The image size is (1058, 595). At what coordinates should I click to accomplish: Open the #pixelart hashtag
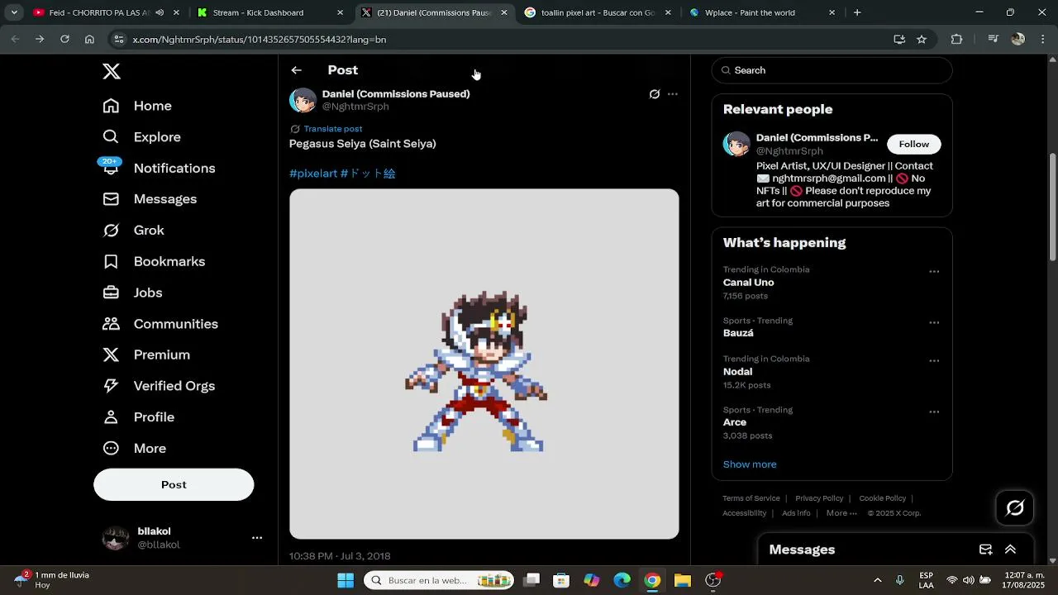313,174
